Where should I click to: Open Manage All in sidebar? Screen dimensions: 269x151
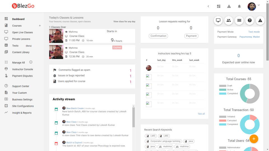tap(18, 63)
